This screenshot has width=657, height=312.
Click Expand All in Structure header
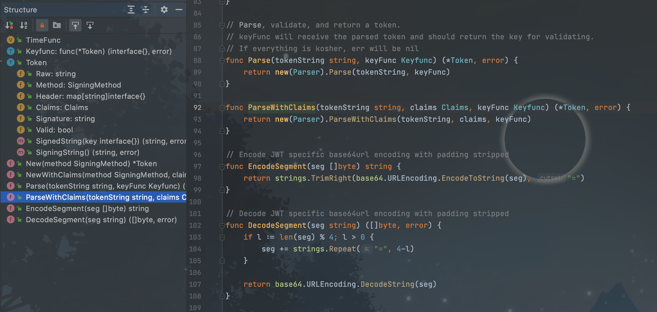(131, 10)
